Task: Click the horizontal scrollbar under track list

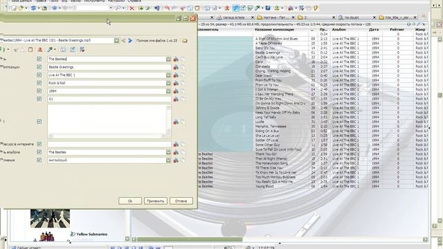Action: pyautogui.click(x=190, y=239)
